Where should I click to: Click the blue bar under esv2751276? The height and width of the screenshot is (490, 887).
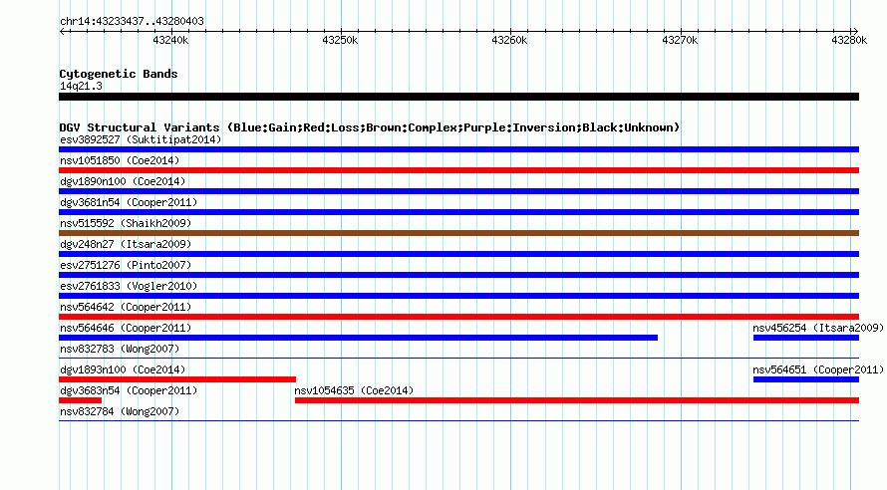pos(458,275)
